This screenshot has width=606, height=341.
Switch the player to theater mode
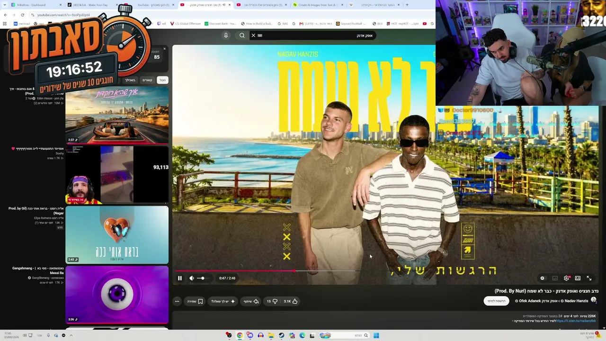pos(578,278)
